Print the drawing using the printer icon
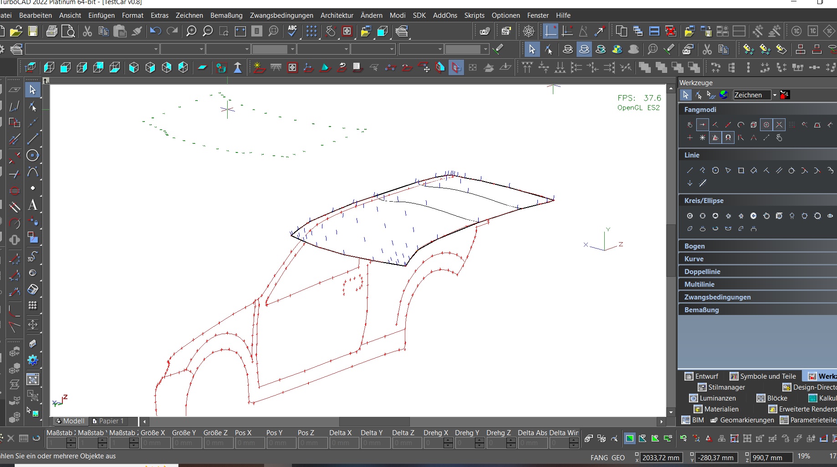 [x=52, y=31]
